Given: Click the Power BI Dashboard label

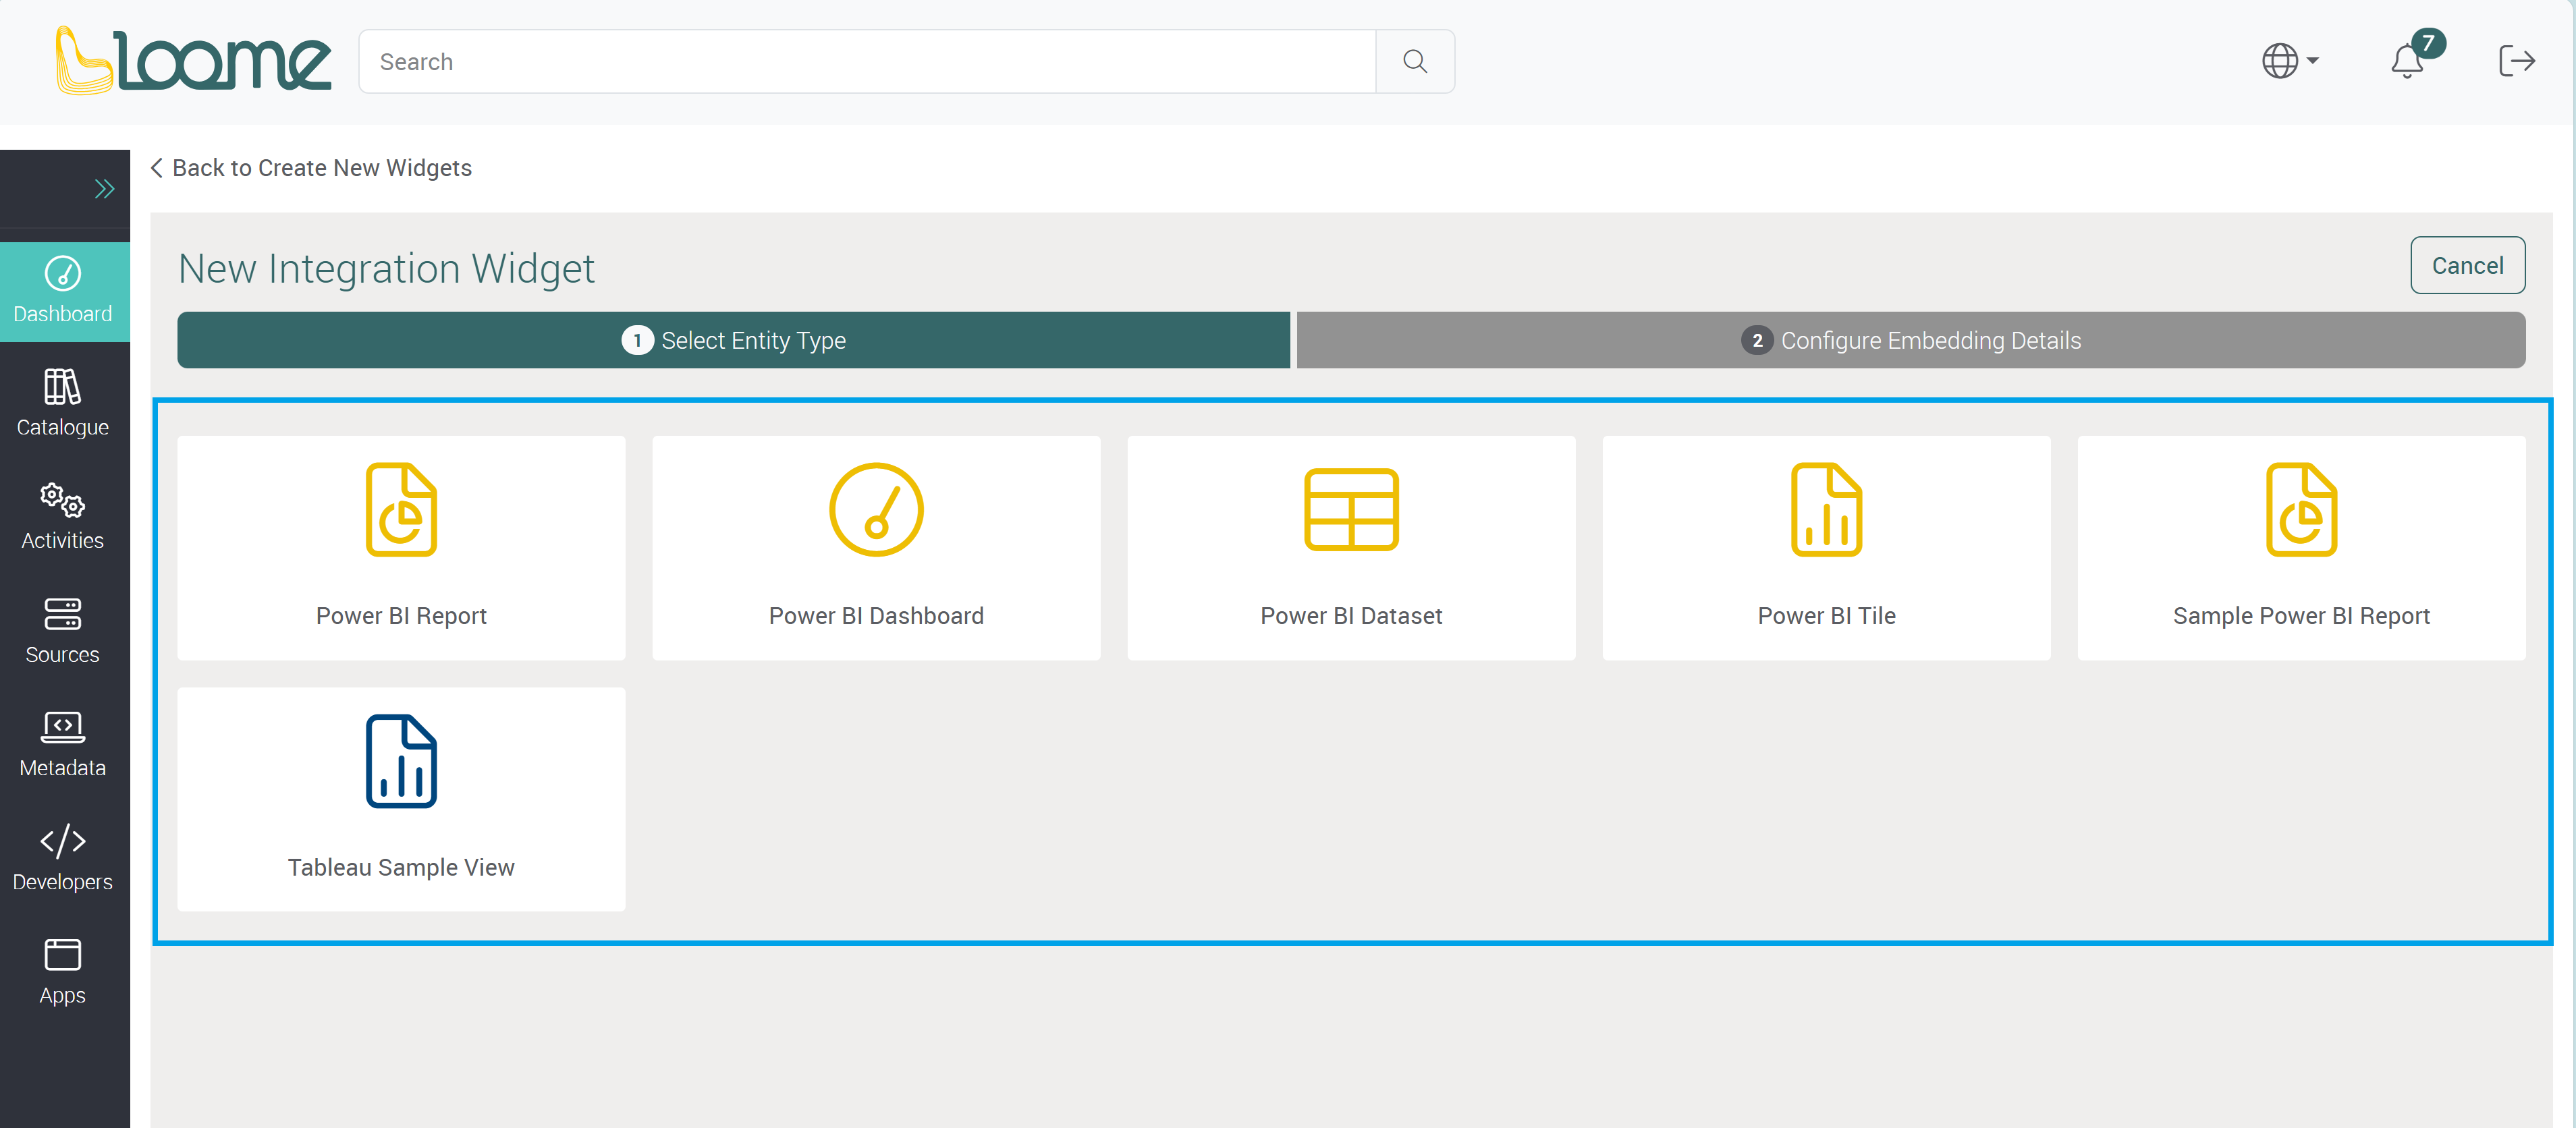Looking at the screenshot, I should [876, 616].
